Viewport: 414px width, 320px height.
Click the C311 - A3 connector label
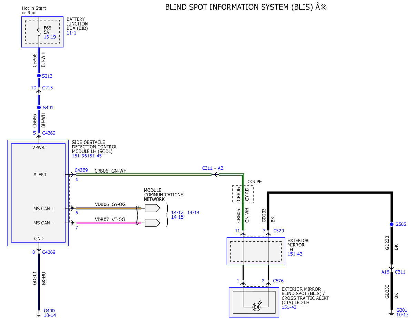(x=213, y=168)
